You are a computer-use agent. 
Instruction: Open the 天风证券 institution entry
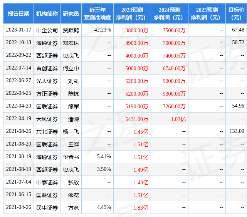[47, 119]
